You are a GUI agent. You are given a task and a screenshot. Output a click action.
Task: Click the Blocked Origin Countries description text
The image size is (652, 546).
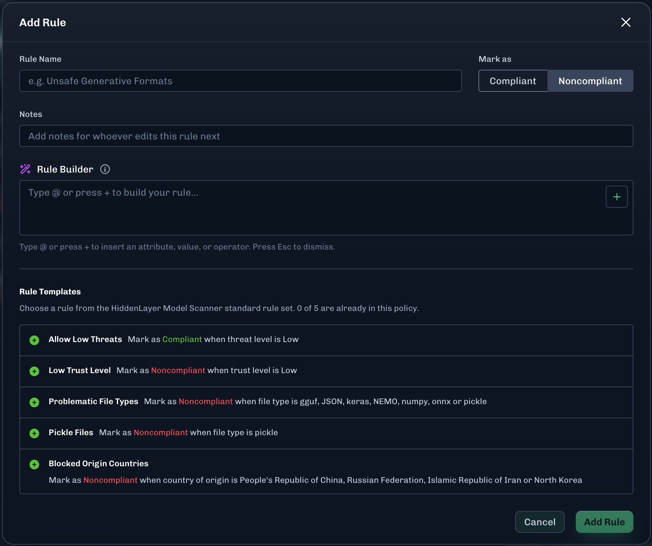point(315,480)
